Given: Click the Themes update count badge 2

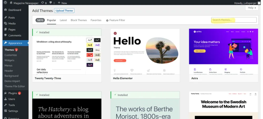Looking at the screenshot, I should tap(16, 50).
